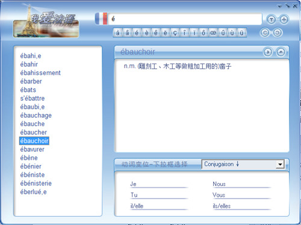Select word ébahi,e in list
Screen dimensions: 301x225
(31, 56)
